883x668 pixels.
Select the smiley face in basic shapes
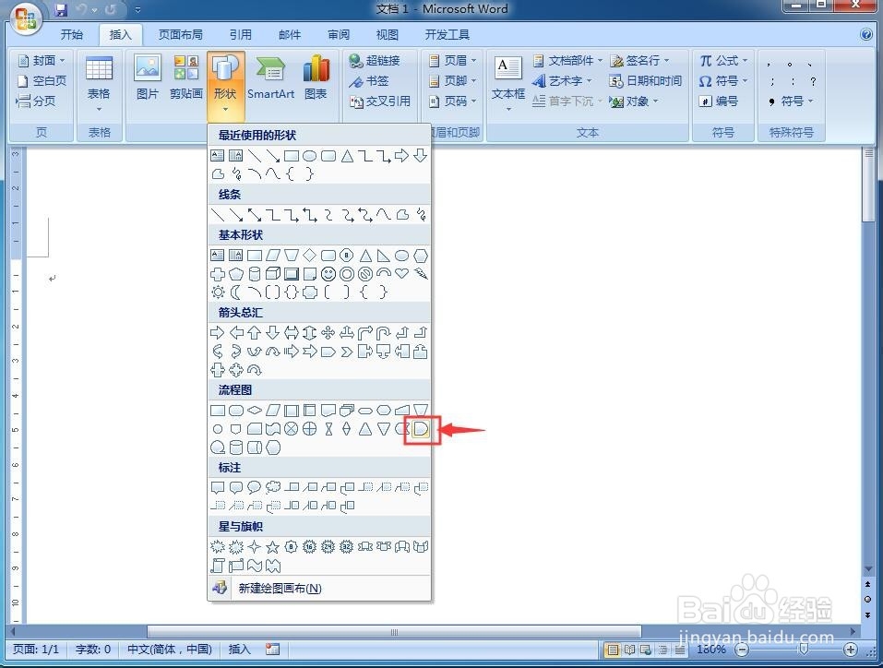click(x=328, y=274)
